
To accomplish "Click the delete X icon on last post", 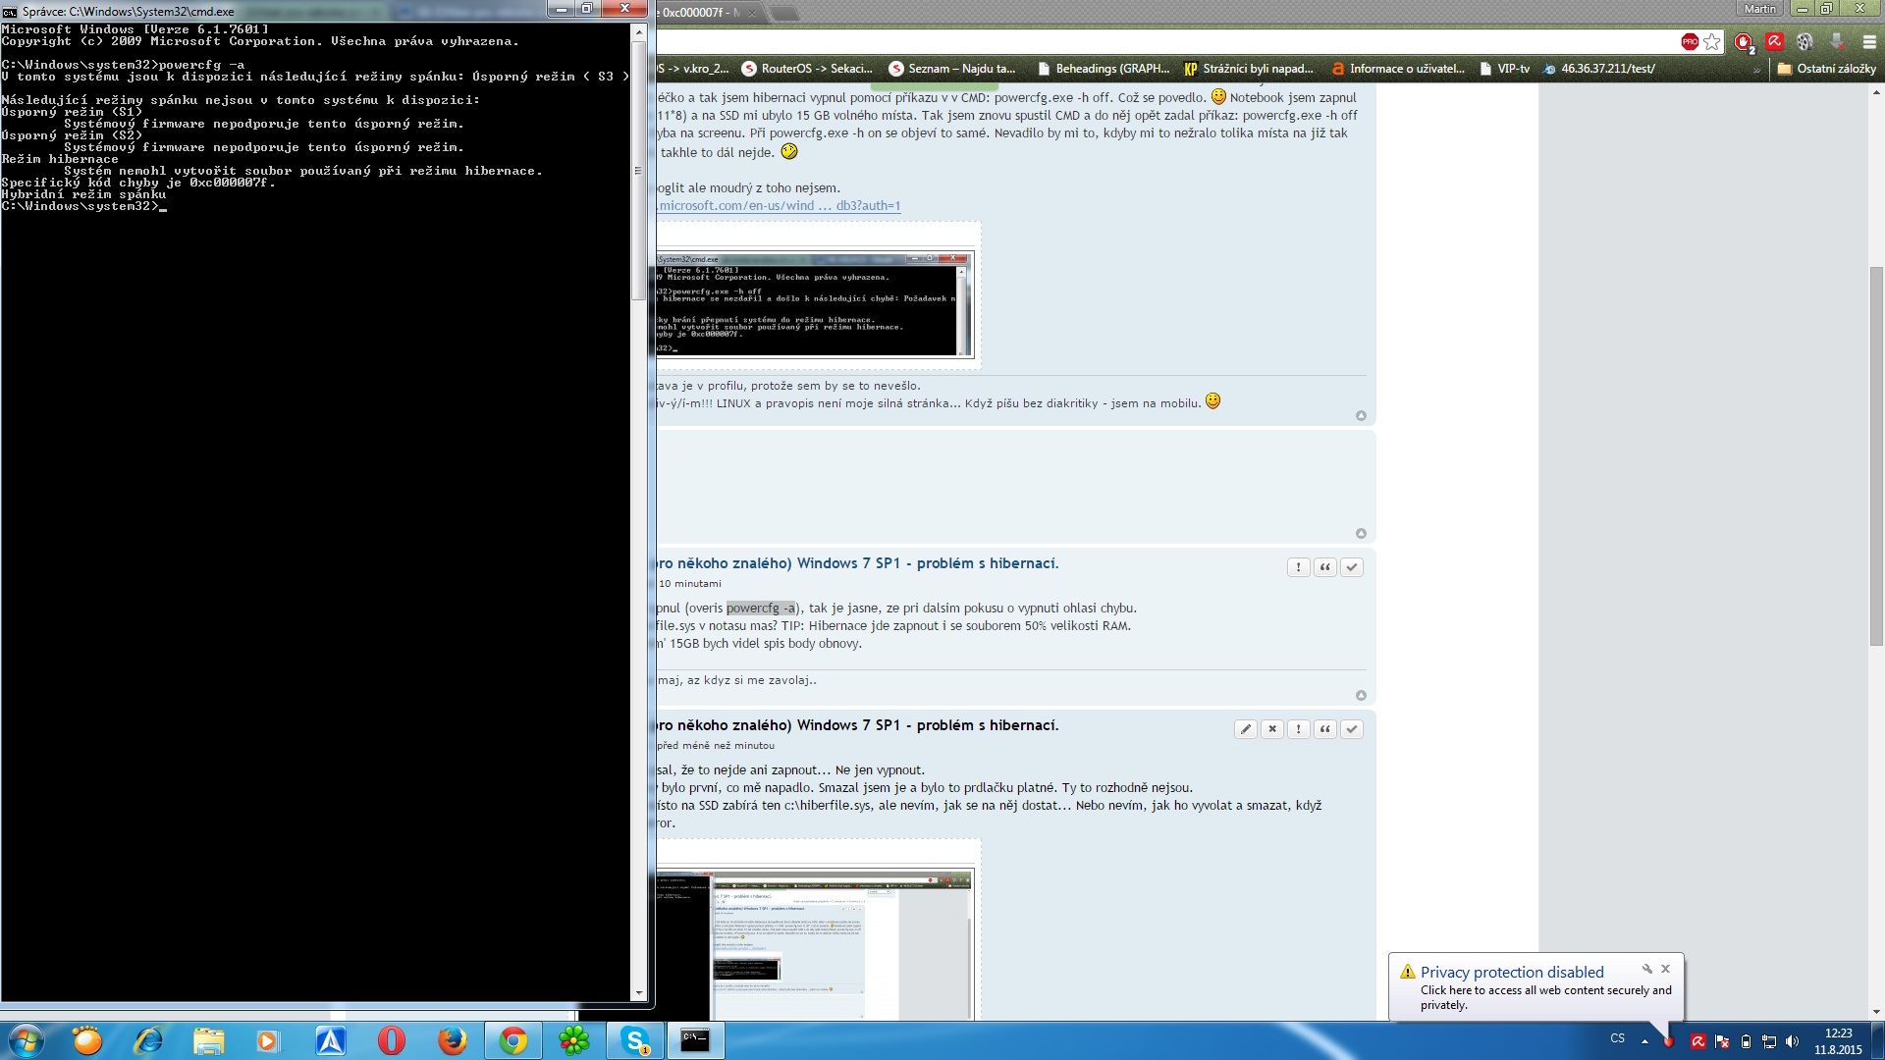I will click(x=1271, y=729).
